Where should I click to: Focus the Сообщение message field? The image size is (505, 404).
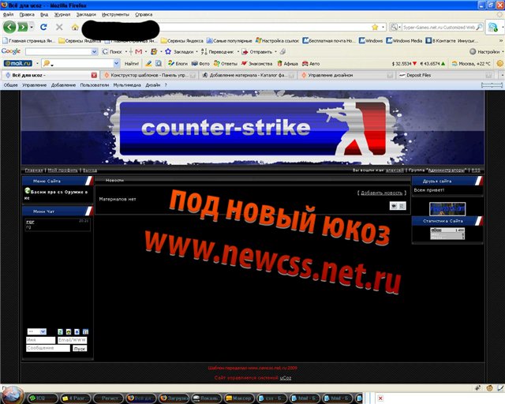point(48,348)
